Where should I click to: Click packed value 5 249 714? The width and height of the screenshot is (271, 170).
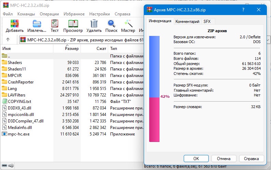98,134
